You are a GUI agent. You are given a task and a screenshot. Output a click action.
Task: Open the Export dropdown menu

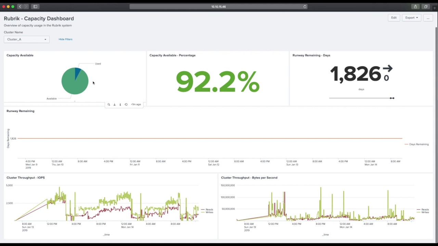coord(412,18)
